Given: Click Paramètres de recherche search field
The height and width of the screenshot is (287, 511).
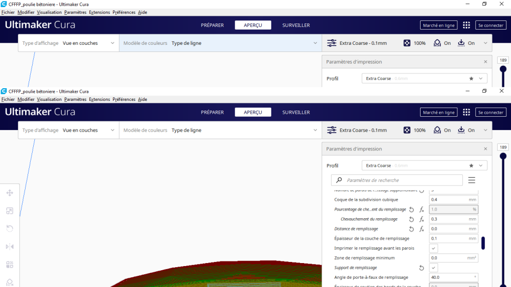Looking at the screenshot, I should coord(397,180).
